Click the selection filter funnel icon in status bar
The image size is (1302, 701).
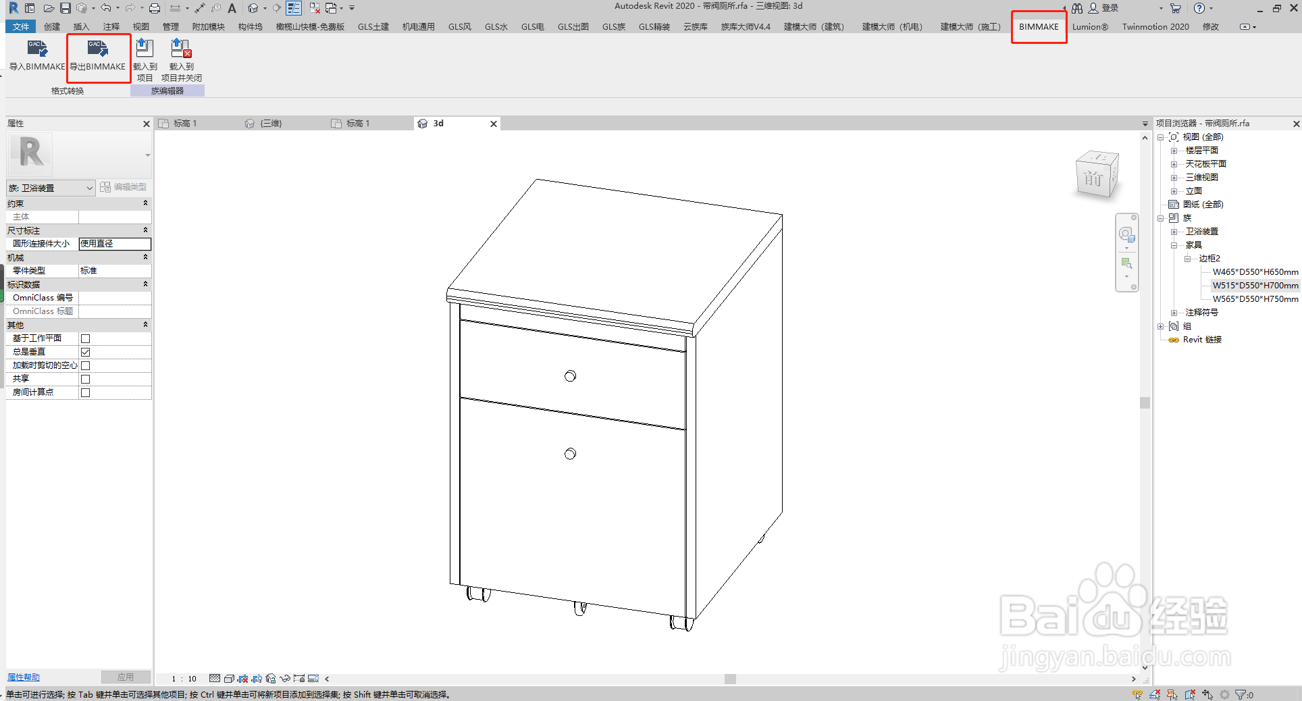(x=1241, y=694)
